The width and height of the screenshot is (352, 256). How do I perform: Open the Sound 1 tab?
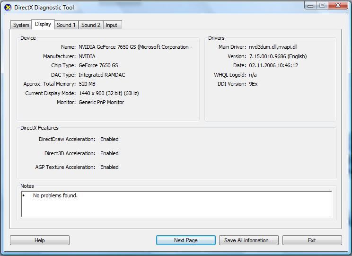coord(66,25)
